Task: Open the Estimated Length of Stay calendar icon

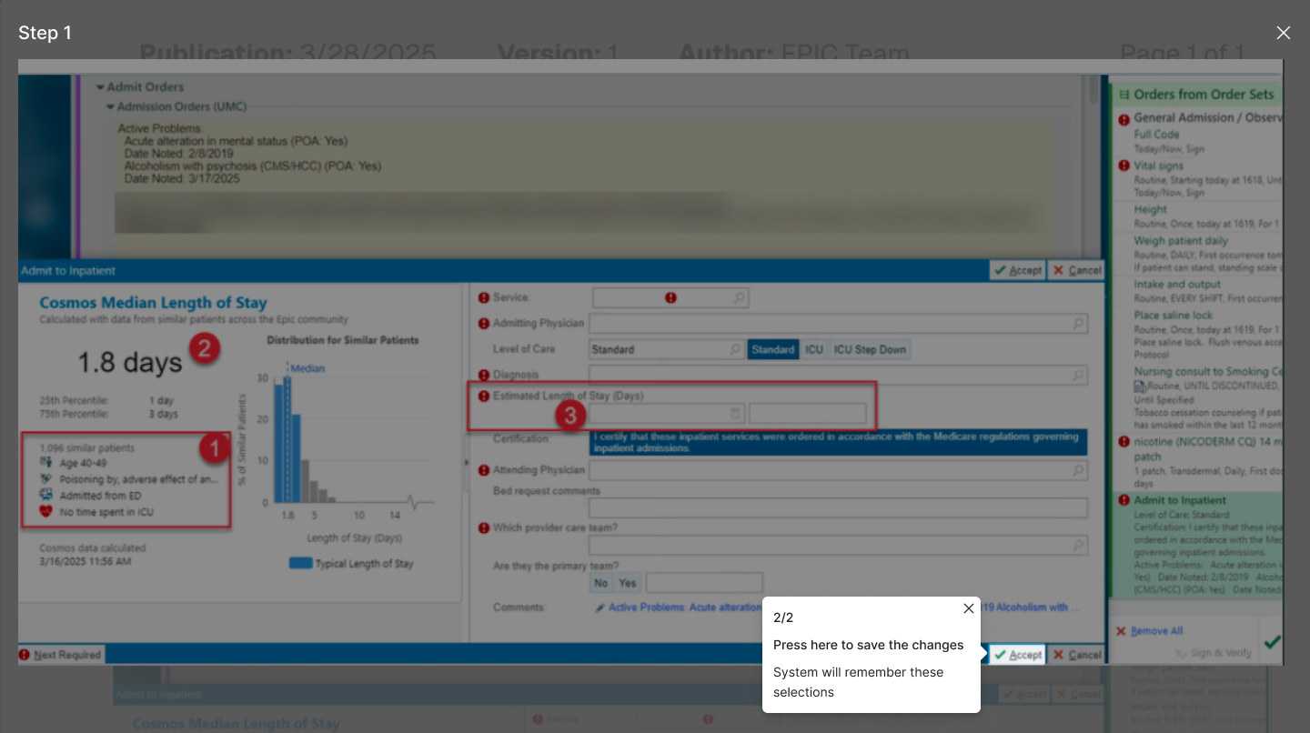Action: [x=735, y=414]
